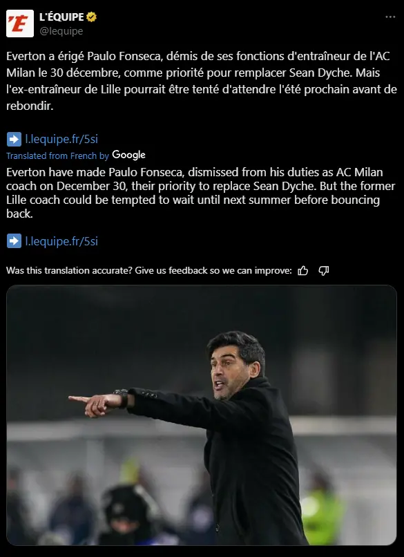
Task: Click the arrow emoji before the second link
Action: point(14,241)
